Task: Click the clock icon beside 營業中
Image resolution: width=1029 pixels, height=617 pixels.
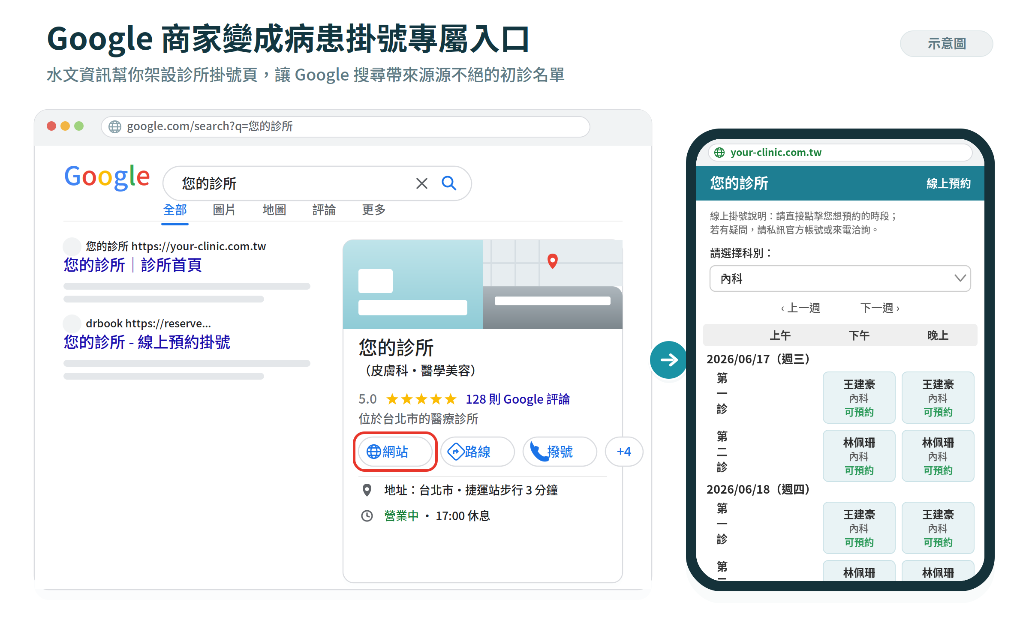Action: (x=367, y=515)
